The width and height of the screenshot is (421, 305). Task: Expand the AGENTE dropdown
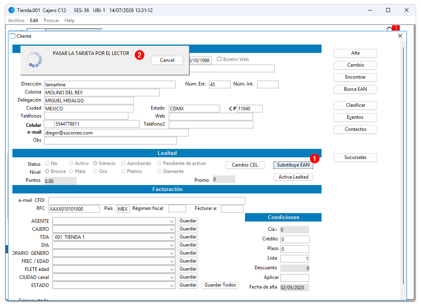tap(172, 221)
